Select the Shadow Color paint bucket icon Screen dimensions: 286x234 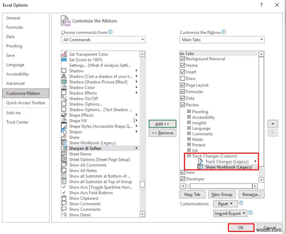tap(64, 87)
